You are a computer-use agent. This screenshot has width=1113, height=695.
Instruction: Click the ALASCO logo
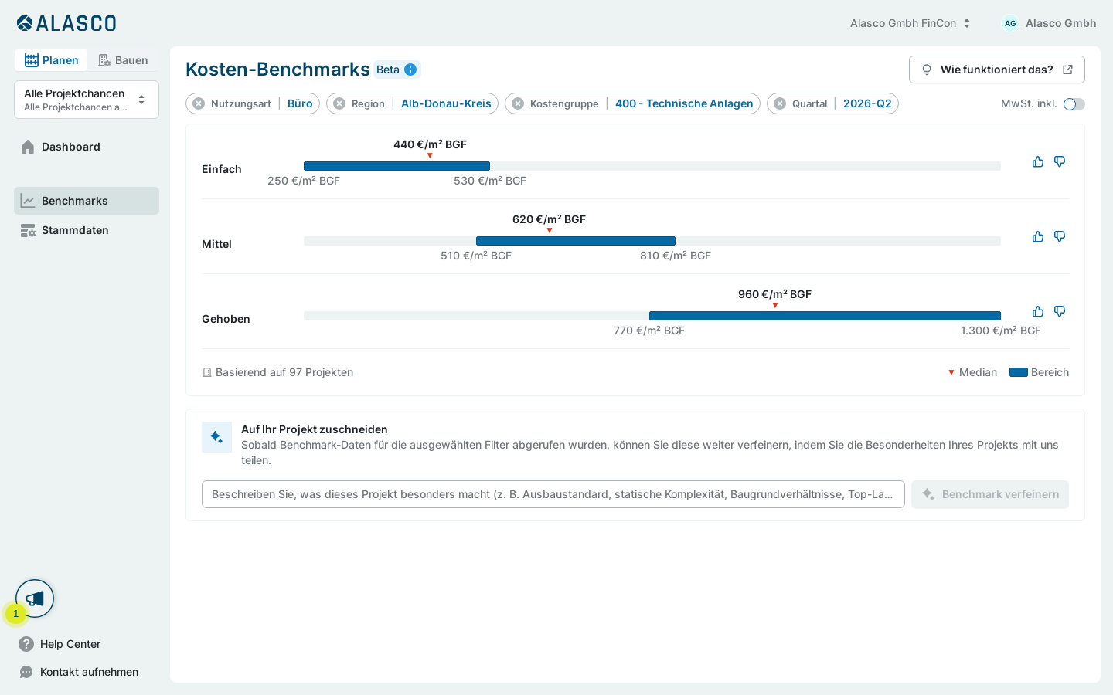pos(66,23)
